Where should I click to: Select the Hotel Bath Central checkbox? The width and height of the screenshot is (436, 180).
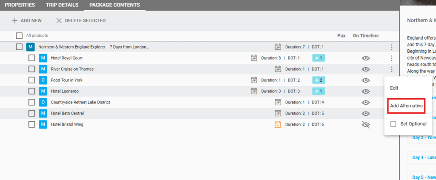click(32, 113)
